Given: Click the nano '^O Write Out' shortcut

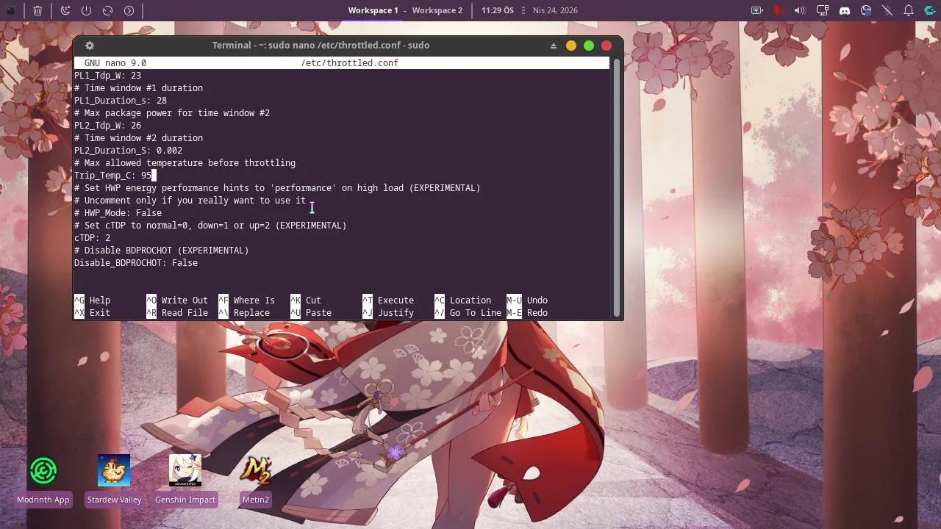Looking at the screenshot, I should click(x=177, y=301).
